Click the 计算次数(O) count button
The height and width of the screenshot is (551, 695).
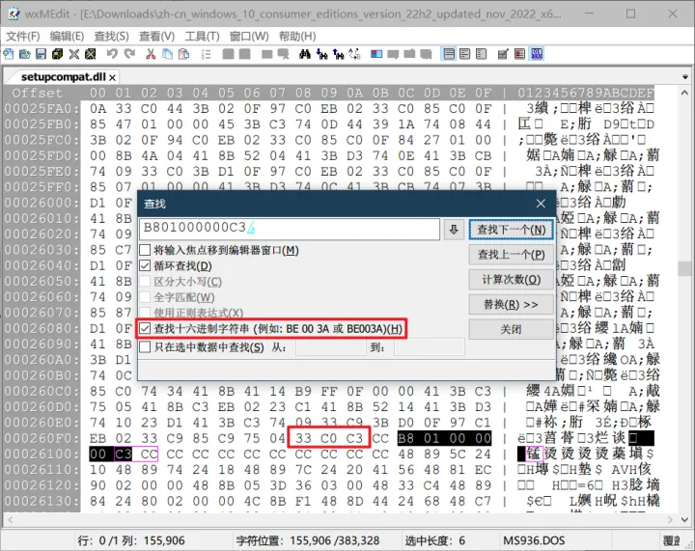coord(511,280)
